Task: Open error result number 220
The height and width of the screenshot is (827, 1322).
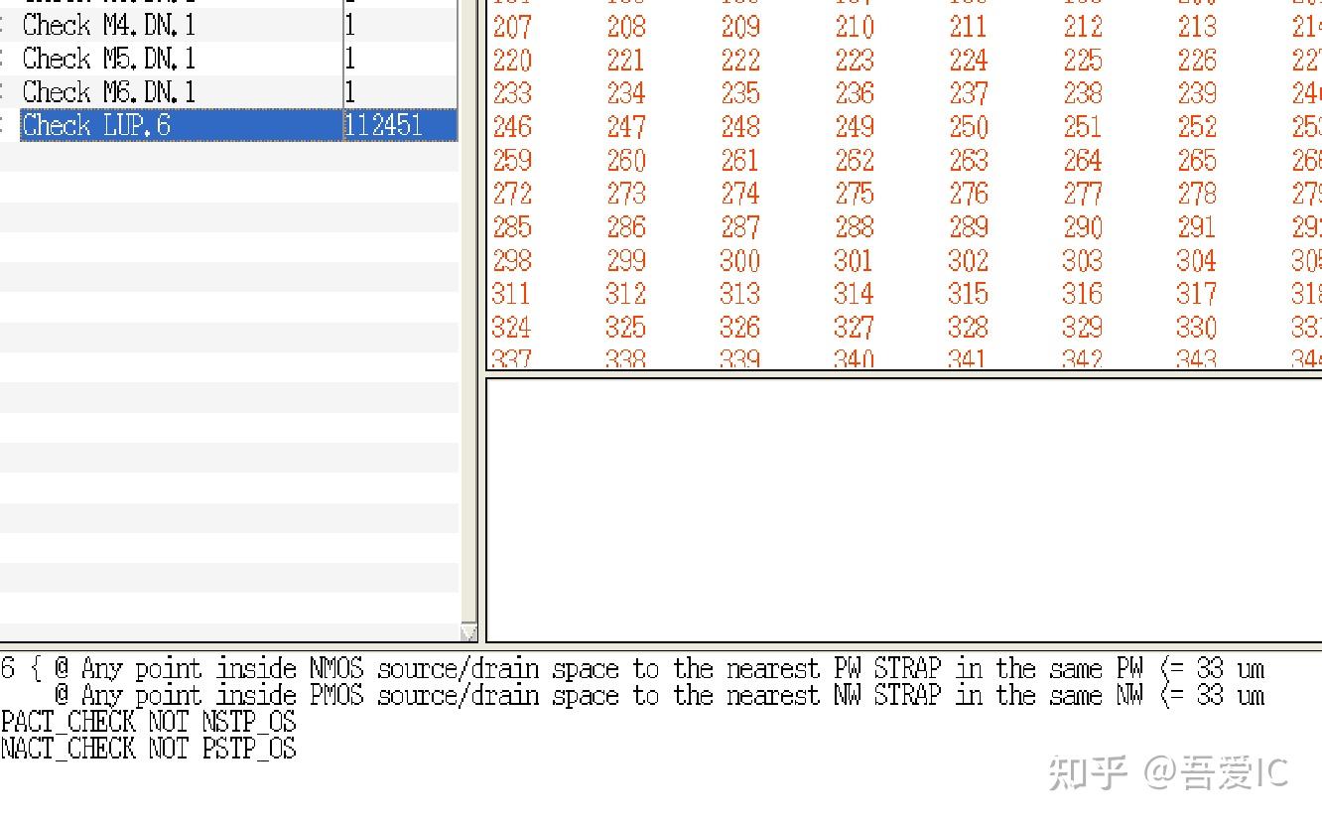Action: pos(512,61)
